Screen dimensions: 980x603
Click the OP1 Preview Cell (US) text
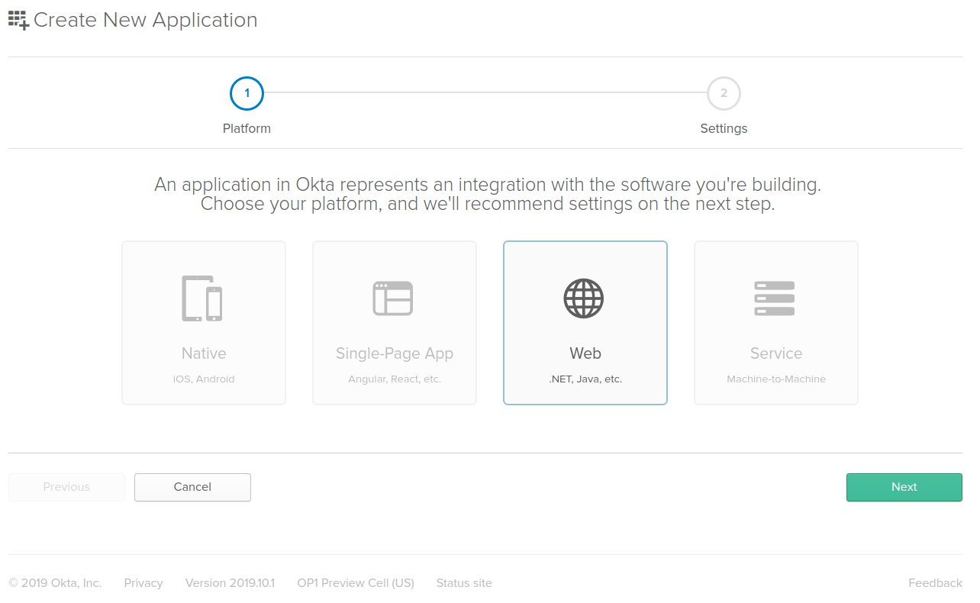coord(356,583)
